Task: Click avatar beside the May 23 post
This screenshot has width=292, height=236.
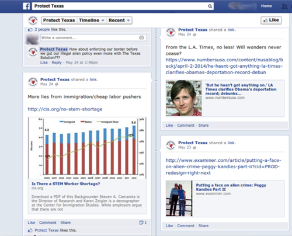Action: tap(171, 145)
